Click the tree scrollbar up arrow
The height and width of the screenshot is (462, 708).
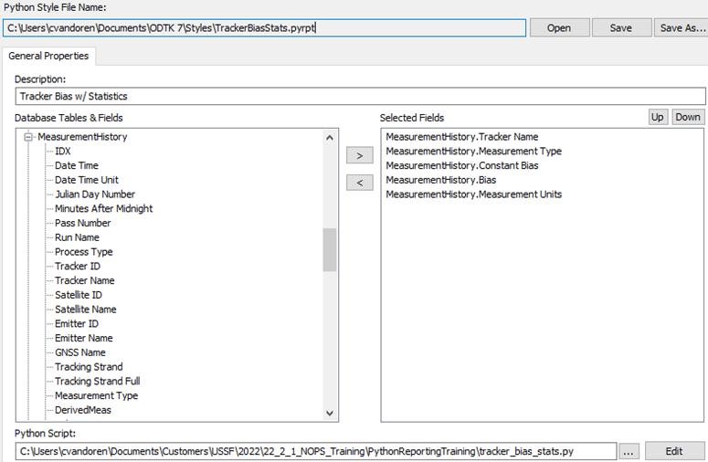pos(330,138)
